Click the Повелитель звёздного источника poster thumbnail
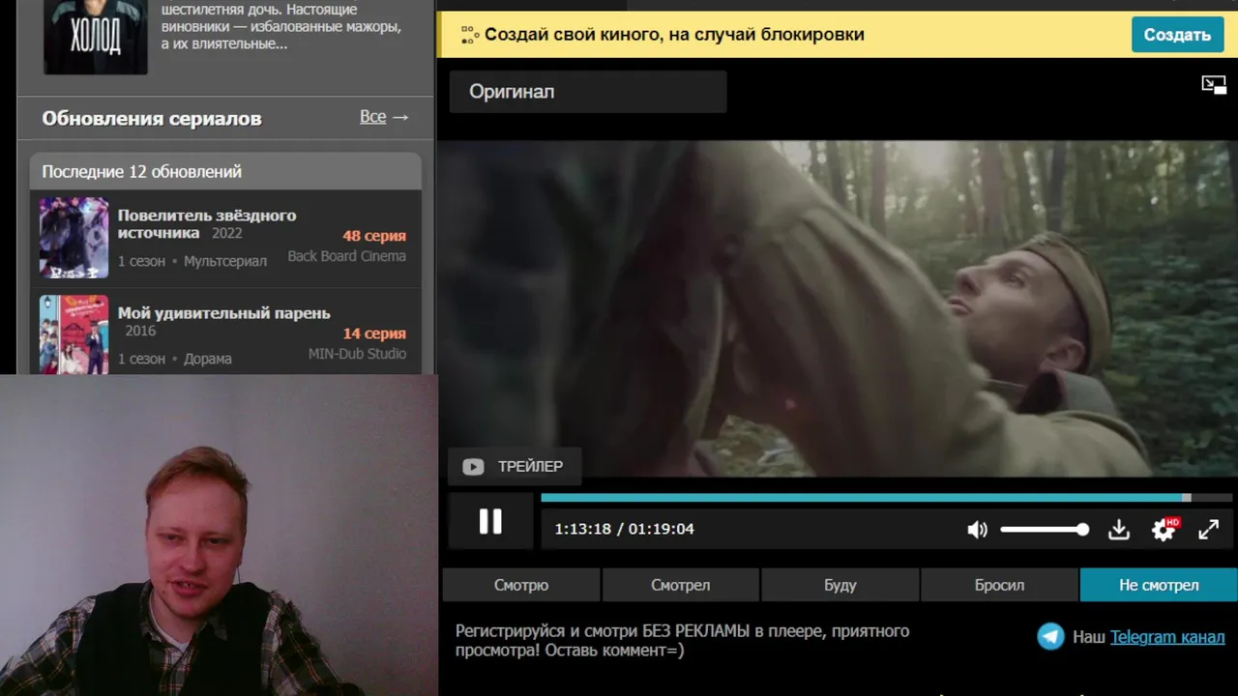 [74, 238]
